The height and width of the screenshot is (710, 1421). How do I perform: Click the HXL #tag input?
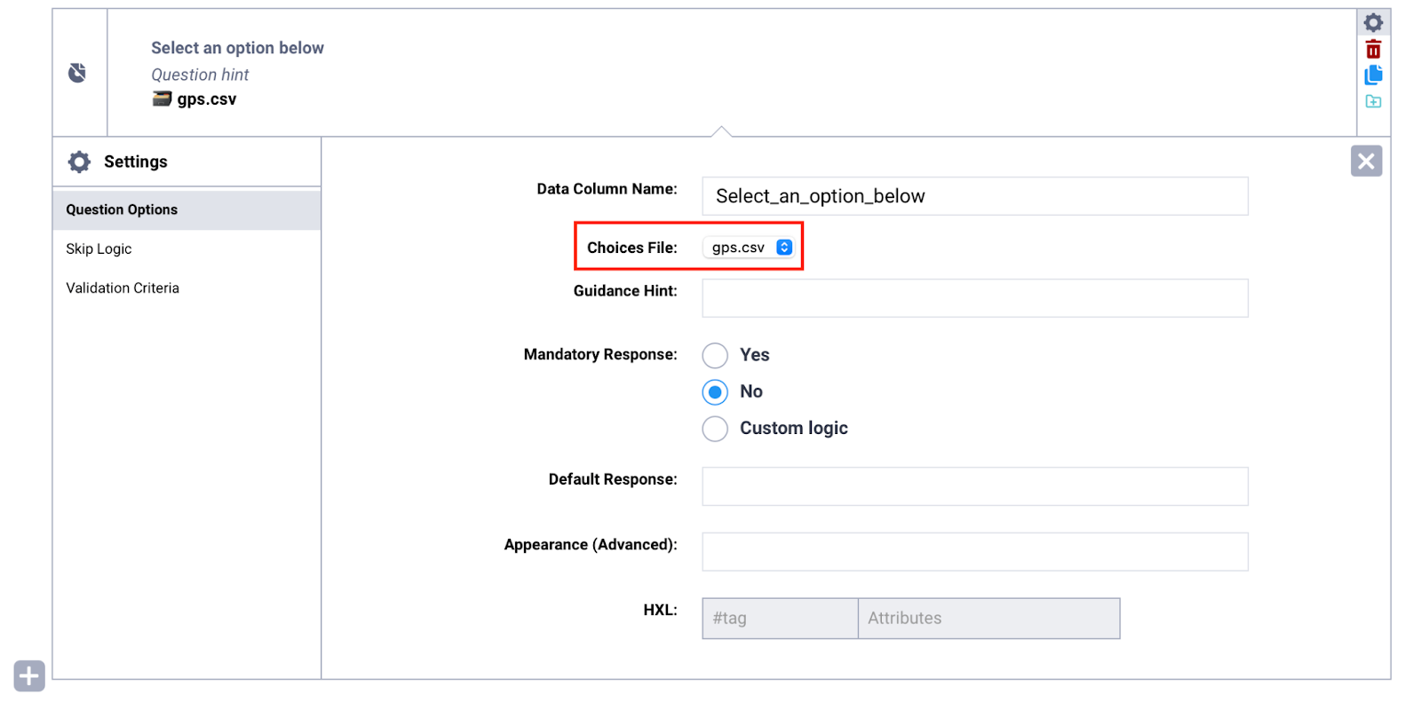779,619
